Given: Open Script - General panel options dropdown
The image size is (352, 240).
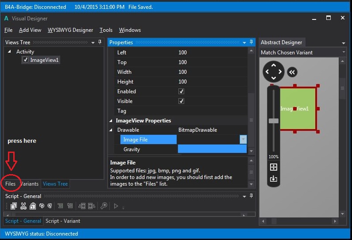Looking at the screenshot, I should 244,197.
